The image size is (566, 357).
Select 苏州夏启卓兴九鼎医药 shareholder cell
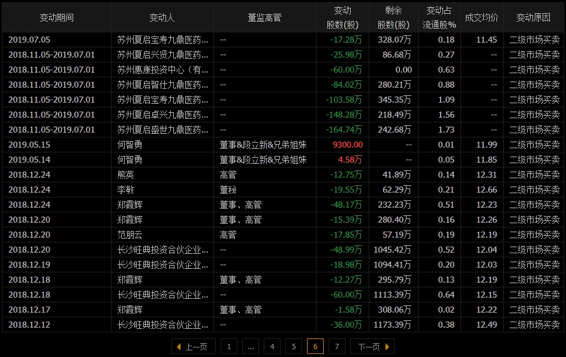(x=162, y=115)
